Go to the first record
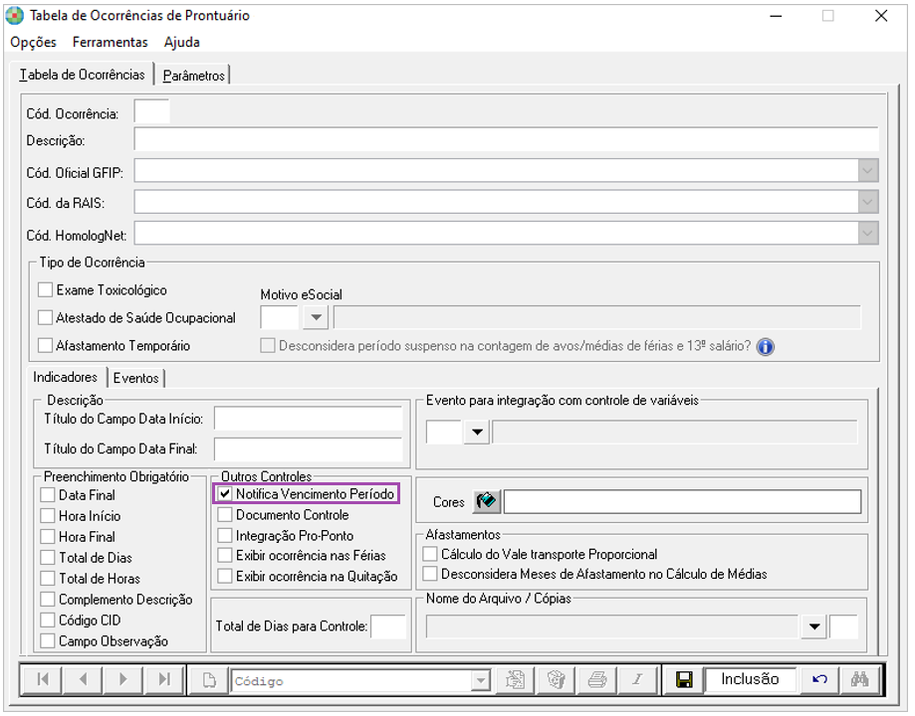The image size is (915, 716). click(42, 679)
